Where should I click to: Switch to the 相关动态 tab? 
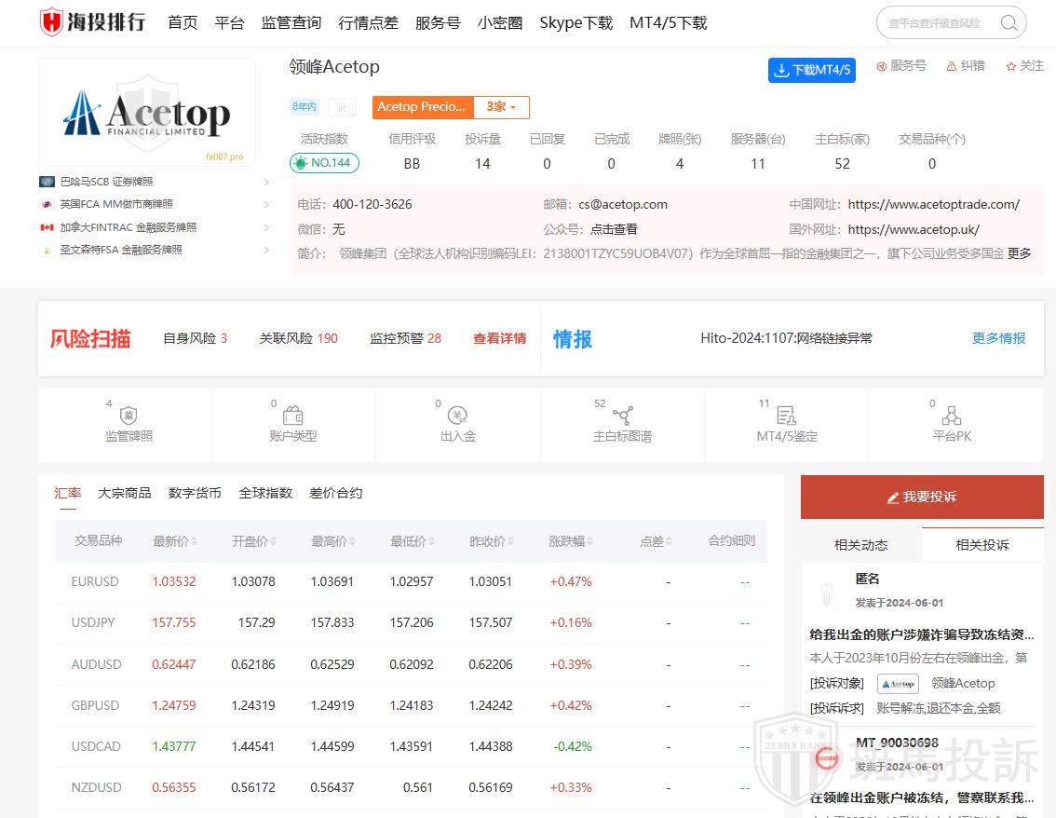click(860, 545)
